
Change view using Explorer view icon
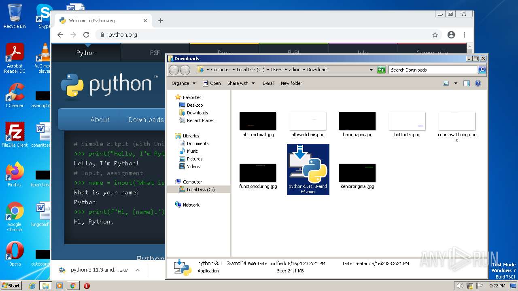pos(446,83)
